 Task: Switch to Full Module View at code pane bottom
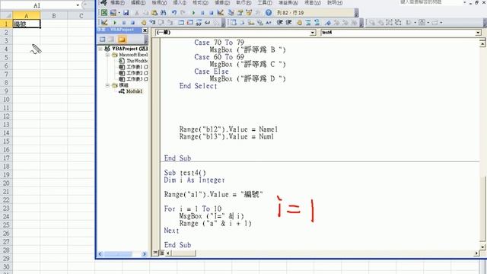coord(161,253)
